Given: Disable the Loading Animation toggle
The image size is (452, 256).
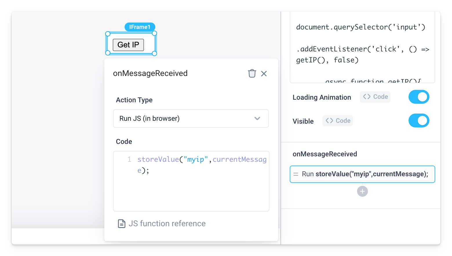Looking at the screenshot, I should click(x=419, y=97).
